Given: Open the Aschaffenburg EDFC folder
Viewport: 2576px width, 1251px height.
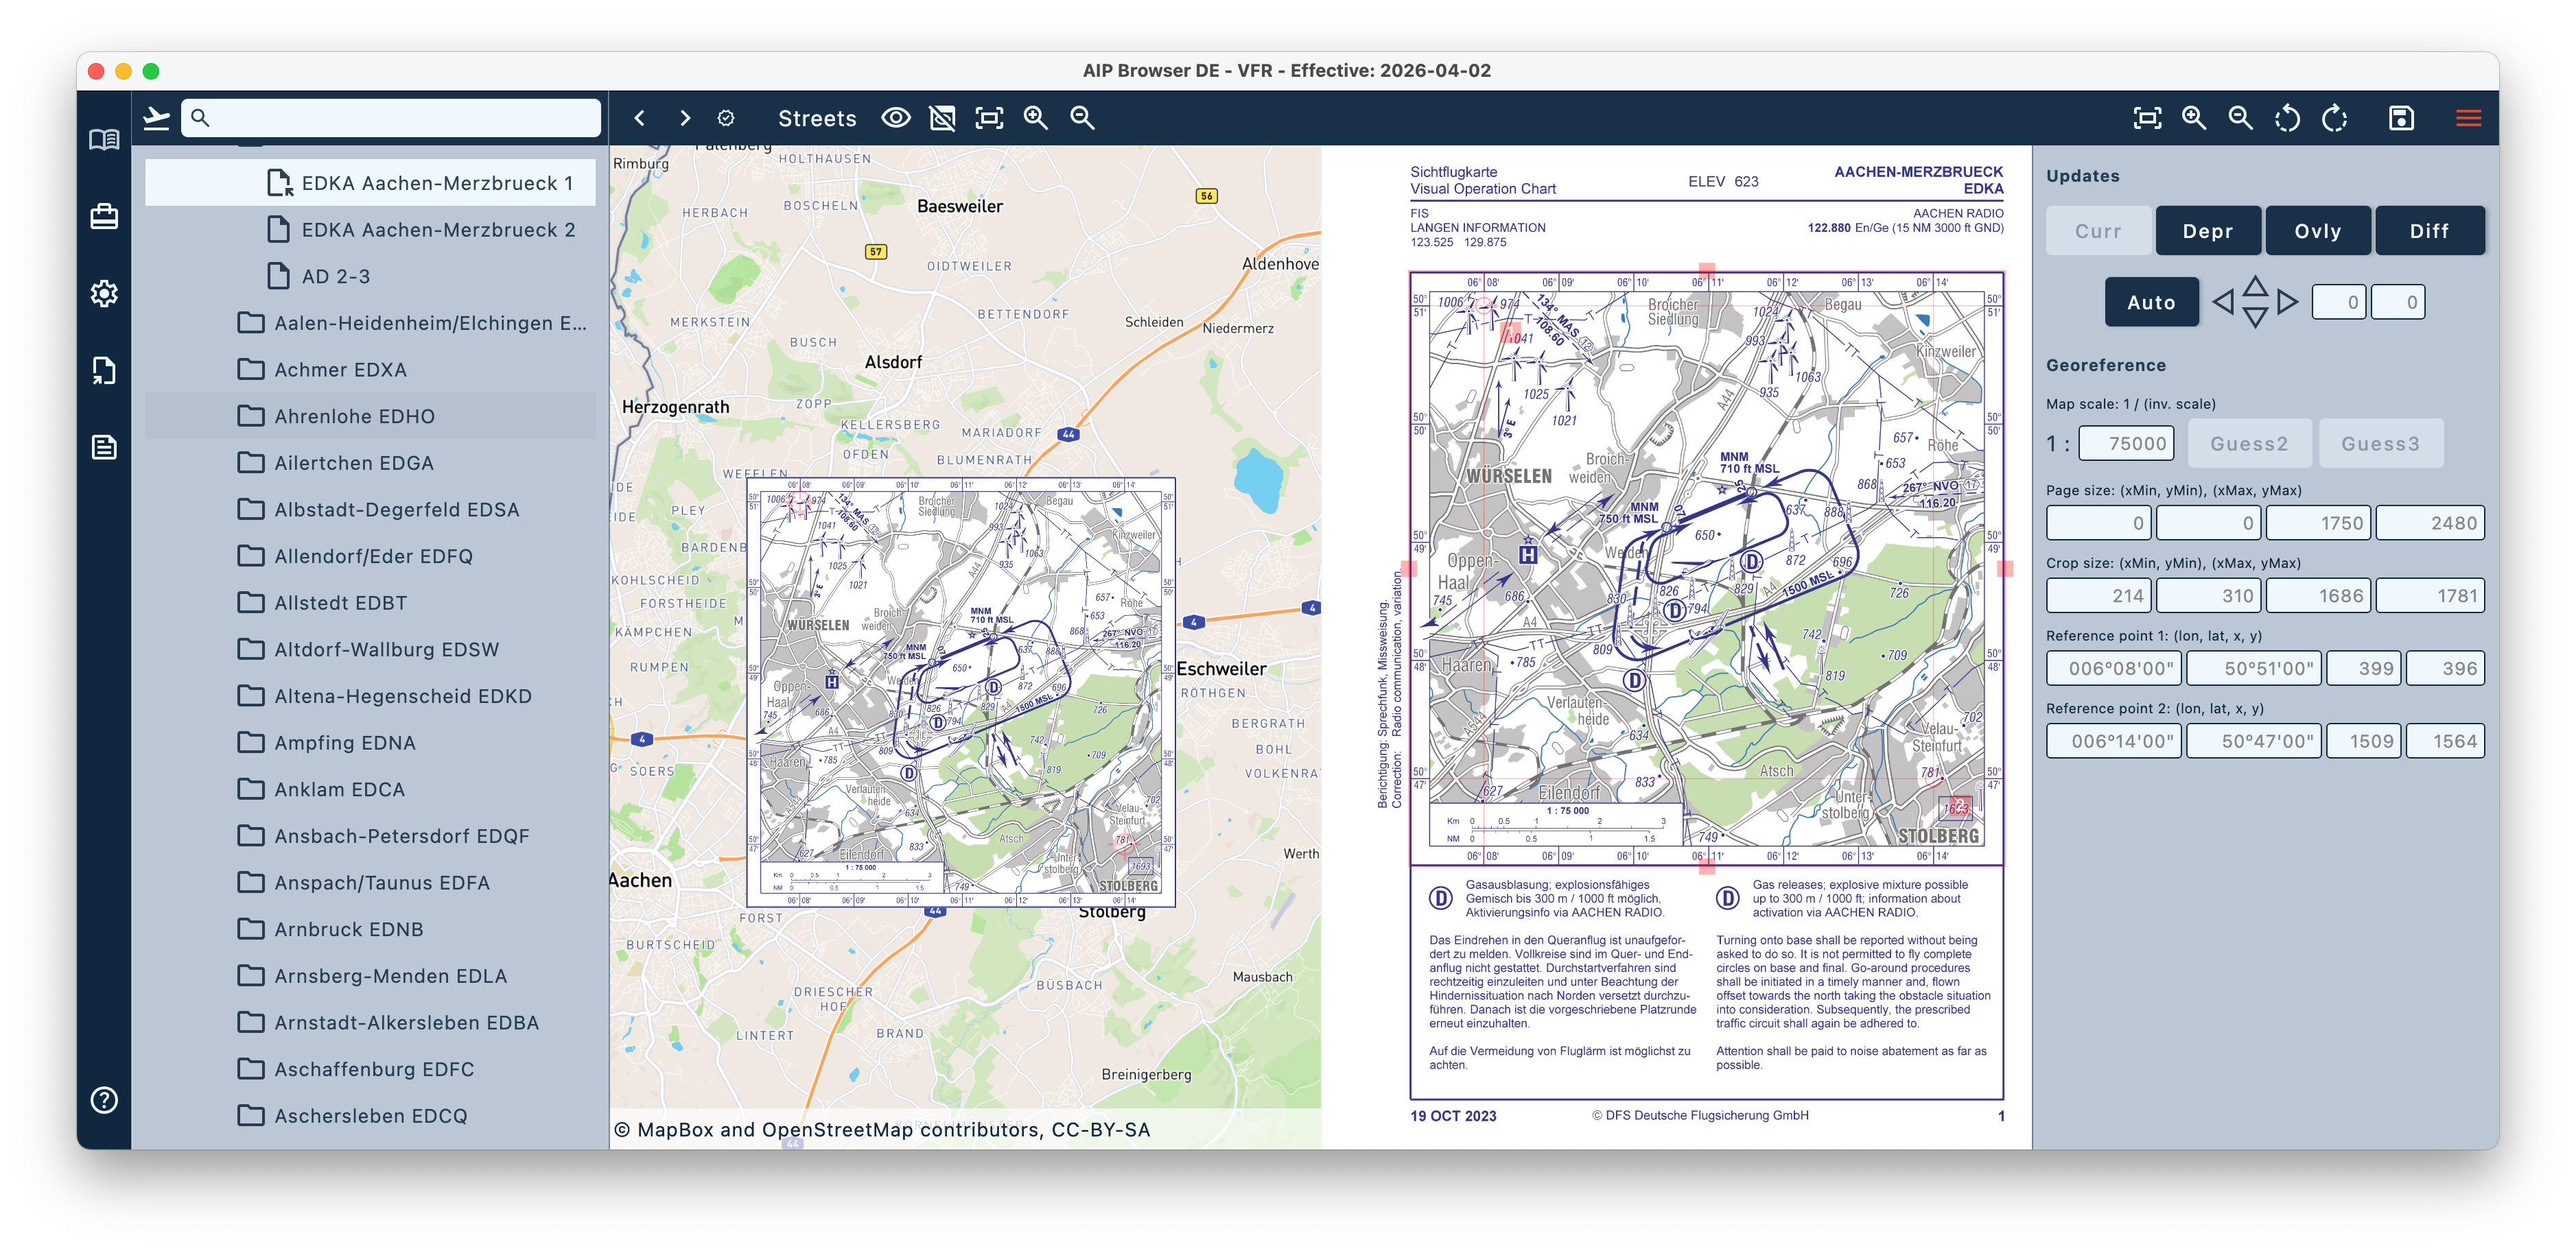Looking at the screenshot, I should pyautogui.click(x=370, y=1069).
